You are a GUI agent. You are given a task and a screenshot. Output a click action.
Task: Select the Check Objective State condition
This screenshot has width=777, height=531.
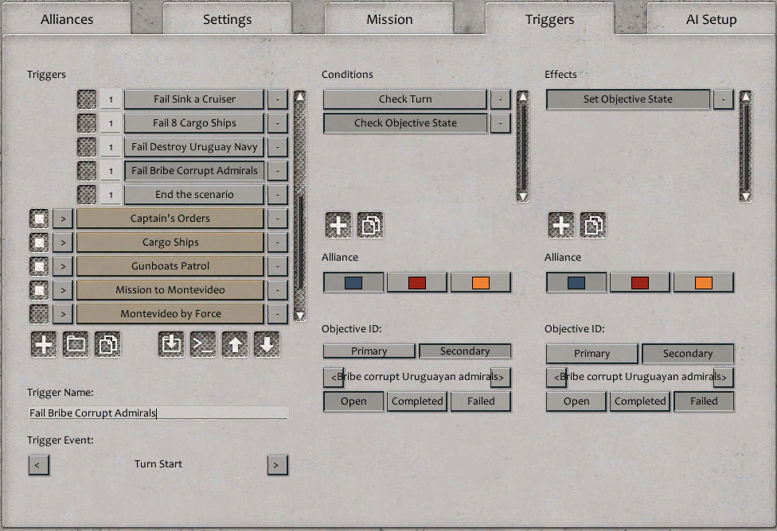tap(405, 123)
